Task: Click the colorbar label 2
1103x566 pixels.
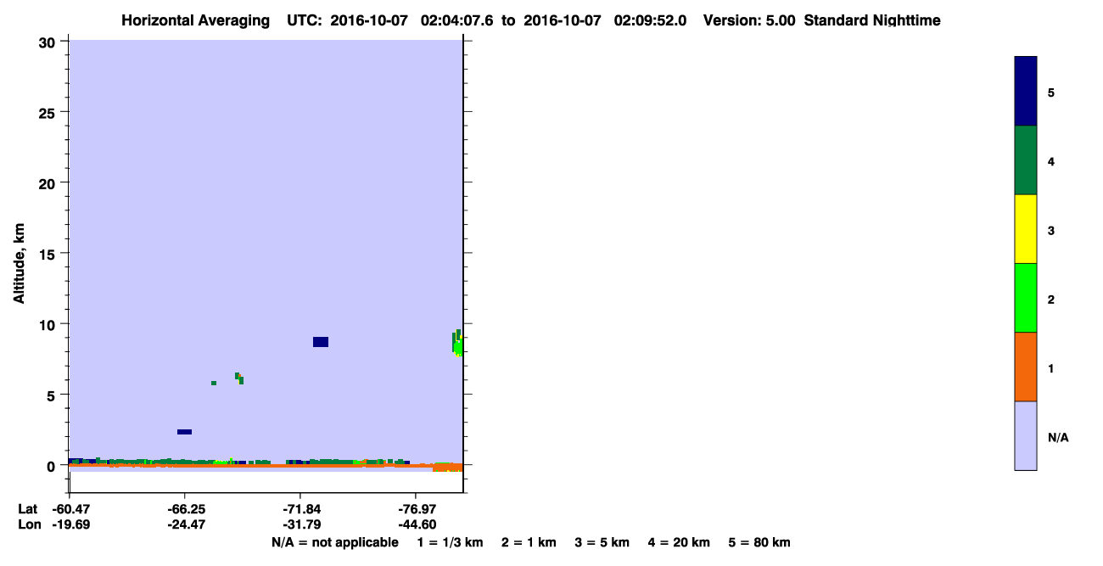Action: click(1050, 300)
